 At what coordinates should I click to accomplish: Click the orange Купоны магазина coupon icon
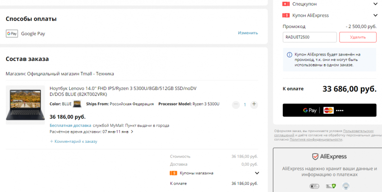coord(173,173)
